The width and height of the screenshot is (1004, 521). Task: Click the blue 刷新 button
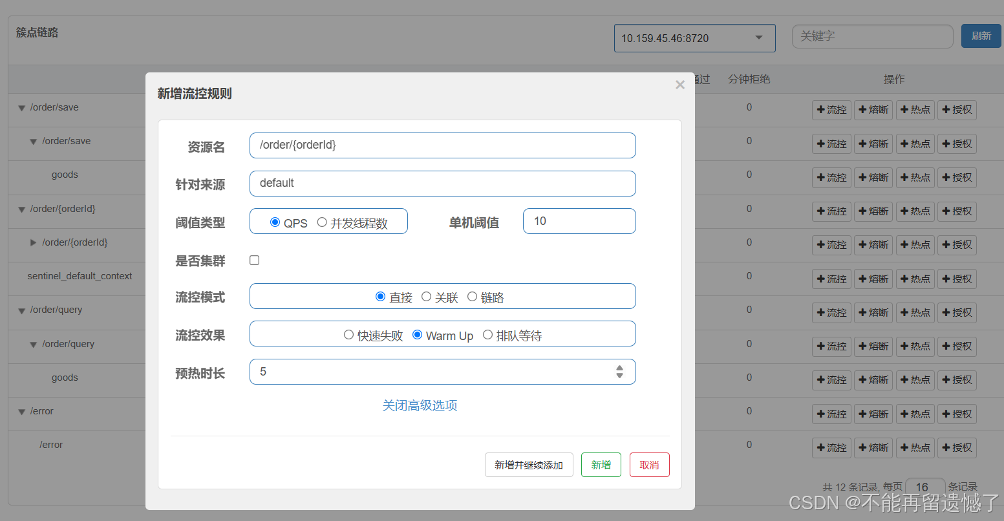pos(981,36)
